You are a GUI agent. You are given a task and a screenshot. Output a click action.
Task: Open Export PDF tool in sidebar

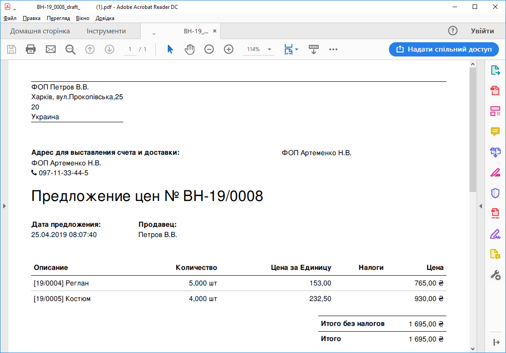click(495, 70)
